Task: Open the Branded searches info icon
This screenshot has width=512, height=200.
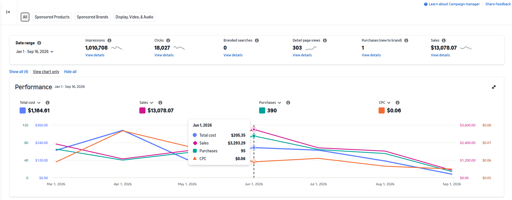Action: tap(257, 40)
